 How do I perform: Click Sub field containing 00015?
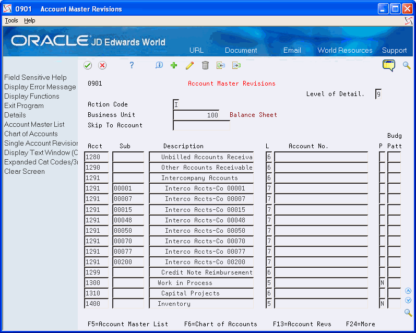pos(128,210)
